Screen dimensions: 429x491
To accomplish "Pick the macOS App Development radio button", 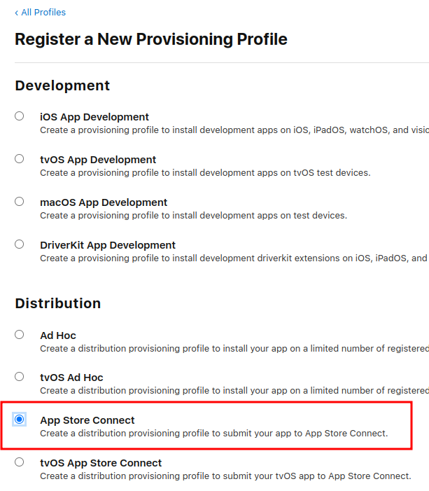I will coord(20,202).
